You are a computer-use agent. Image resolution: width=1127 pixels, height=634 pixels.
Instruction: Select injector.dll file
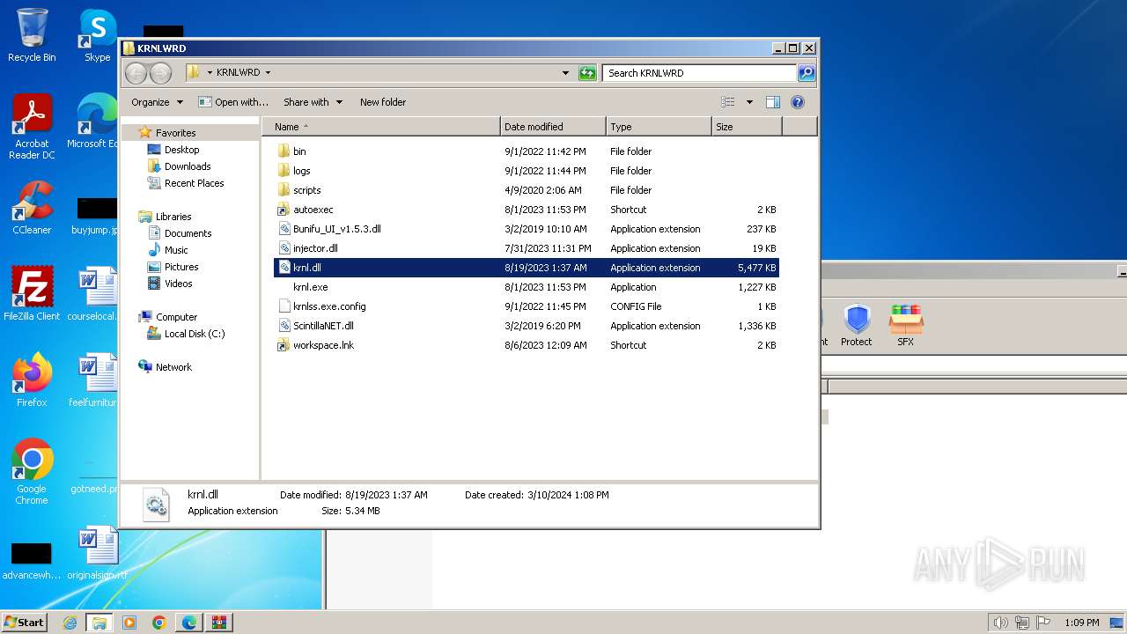527,248
